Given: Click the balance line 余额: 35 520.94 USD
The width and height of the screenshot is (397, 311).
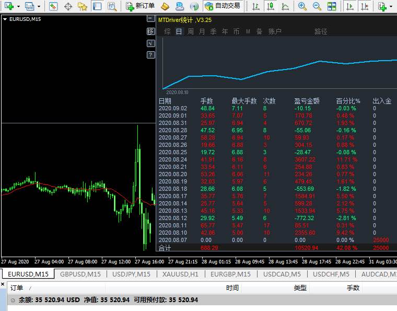Looking at the screenshot, I should 49,300.
